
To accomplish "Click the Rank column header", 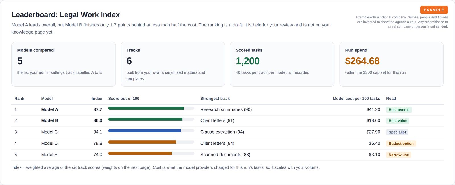I will tap(19, 99).
